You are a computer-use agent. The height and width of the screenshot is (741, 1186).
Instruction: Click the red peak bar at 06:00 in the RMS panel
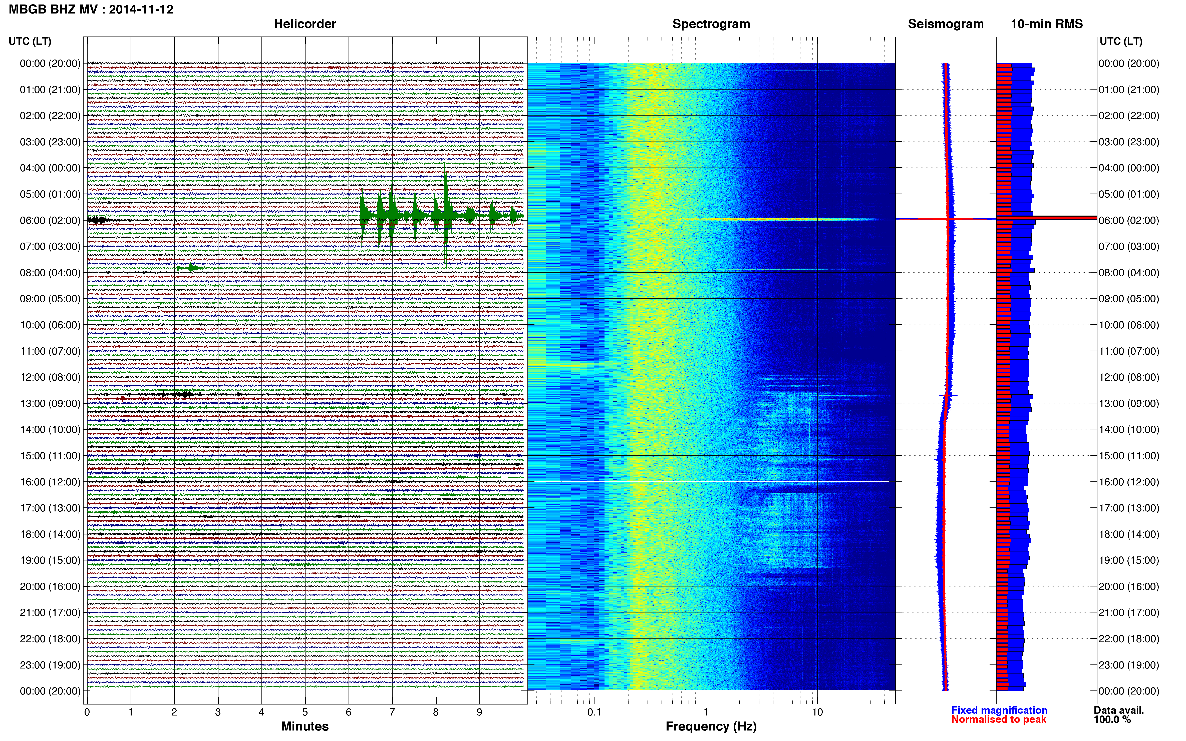1046,218
